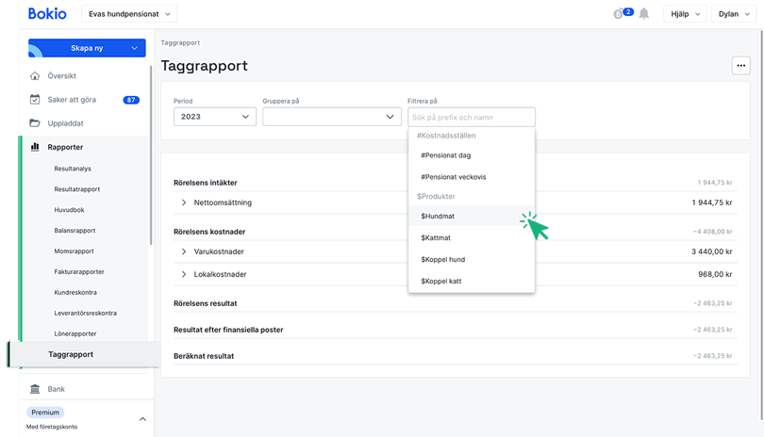Click the Rapporter bar chart icon
The height and width of the screenshot is (437, 764).
pyautogui.click(x=35, y=147)
